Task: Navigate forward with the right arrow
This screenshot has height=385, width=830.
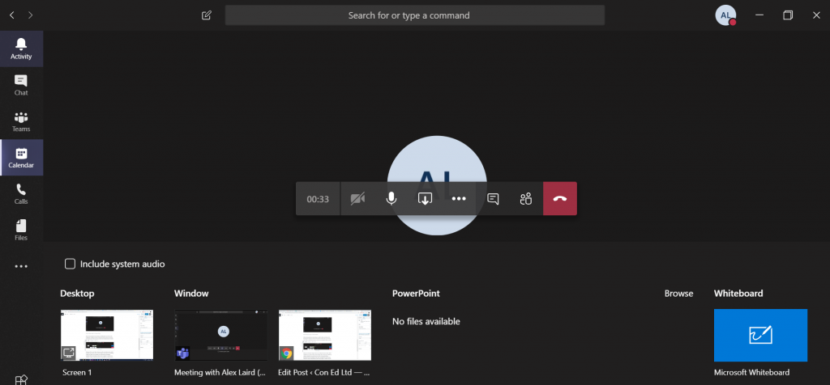Action: pos(30,15)
